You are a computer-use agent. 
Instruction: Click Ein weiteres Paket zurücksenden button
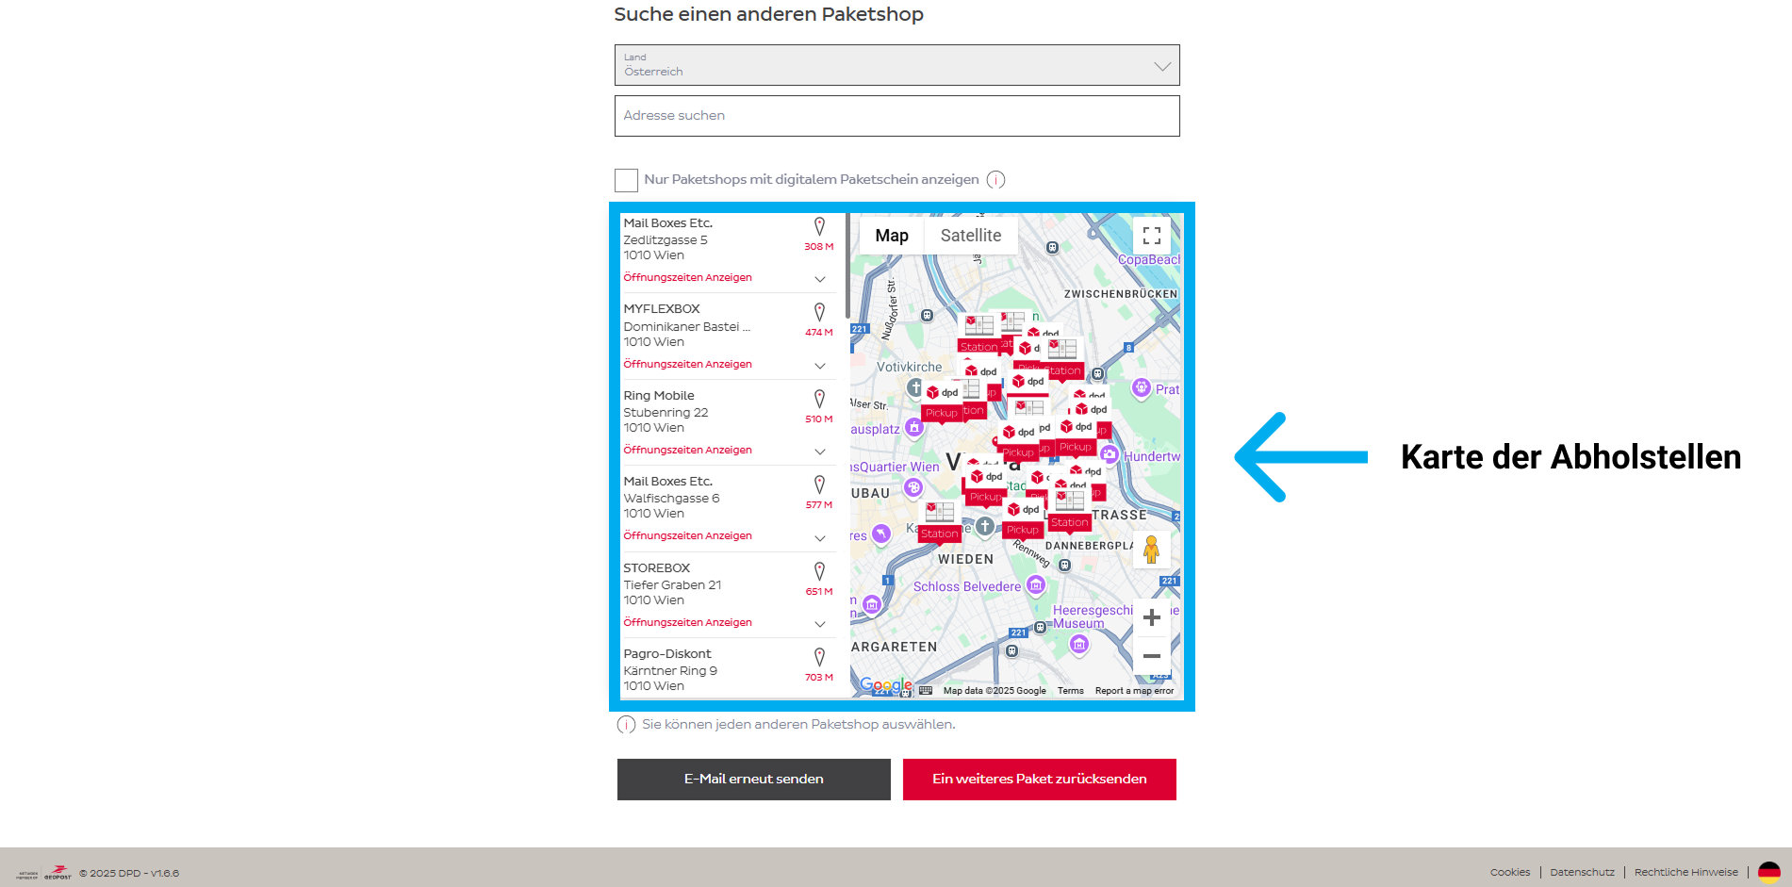point(1039,780)
